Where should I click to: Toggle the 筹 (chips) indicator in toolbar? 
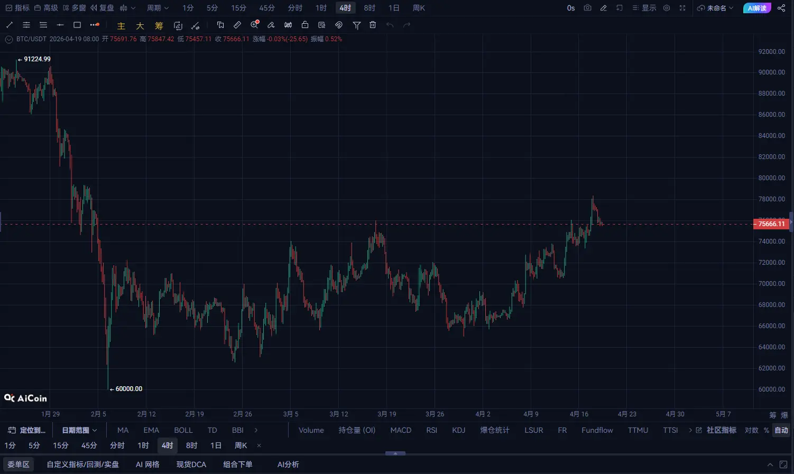159,25
